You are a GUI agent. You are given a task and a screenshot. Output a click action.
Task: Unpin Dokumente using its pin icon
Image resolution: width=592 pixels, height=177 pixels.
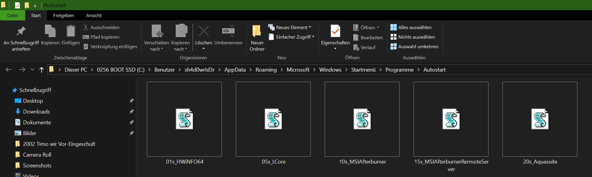point(131,122)
